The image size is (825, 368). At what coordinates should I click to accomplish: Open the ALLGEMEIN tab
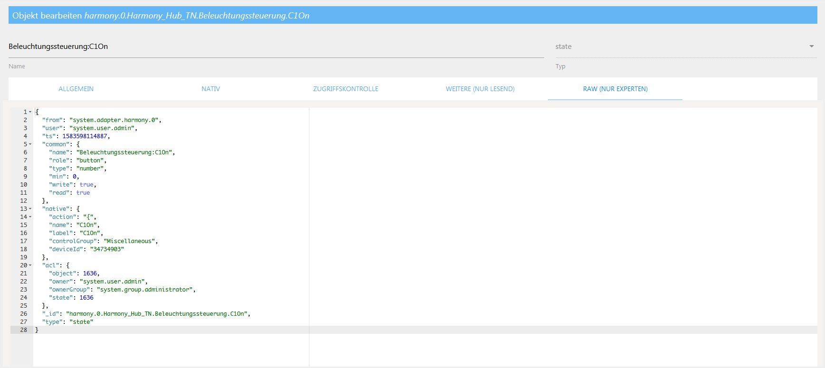[76, 89]
